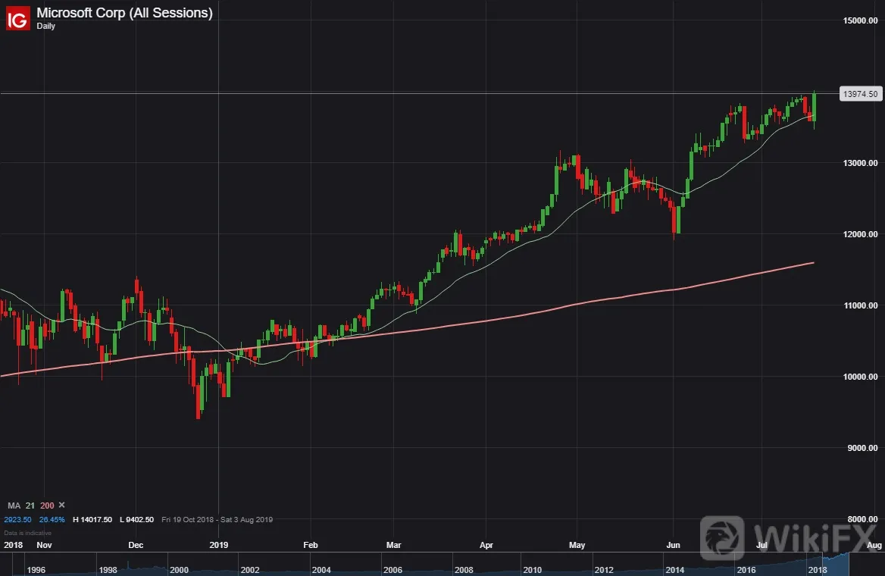Jump to 1996 in the history navigator
885x576 pixels.
point(36,570)
